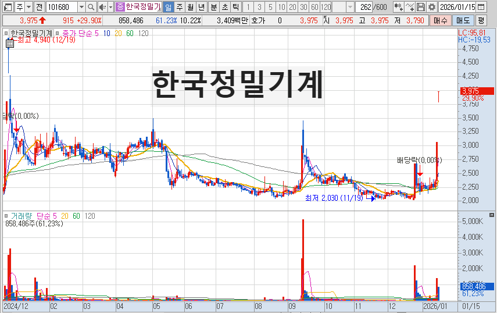Screen dimensions: 497x313
Task: Click the purple 증 badge icon
Action: 120,6
